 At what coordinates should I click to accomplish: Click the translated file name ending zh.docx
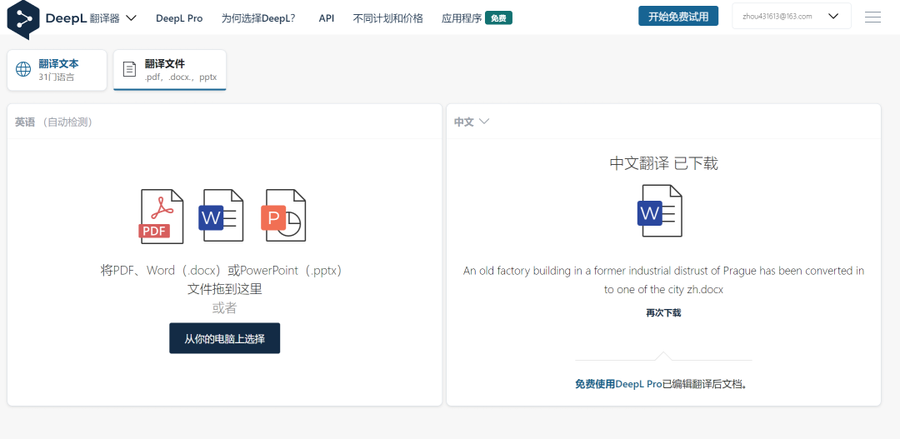(663, 280)
